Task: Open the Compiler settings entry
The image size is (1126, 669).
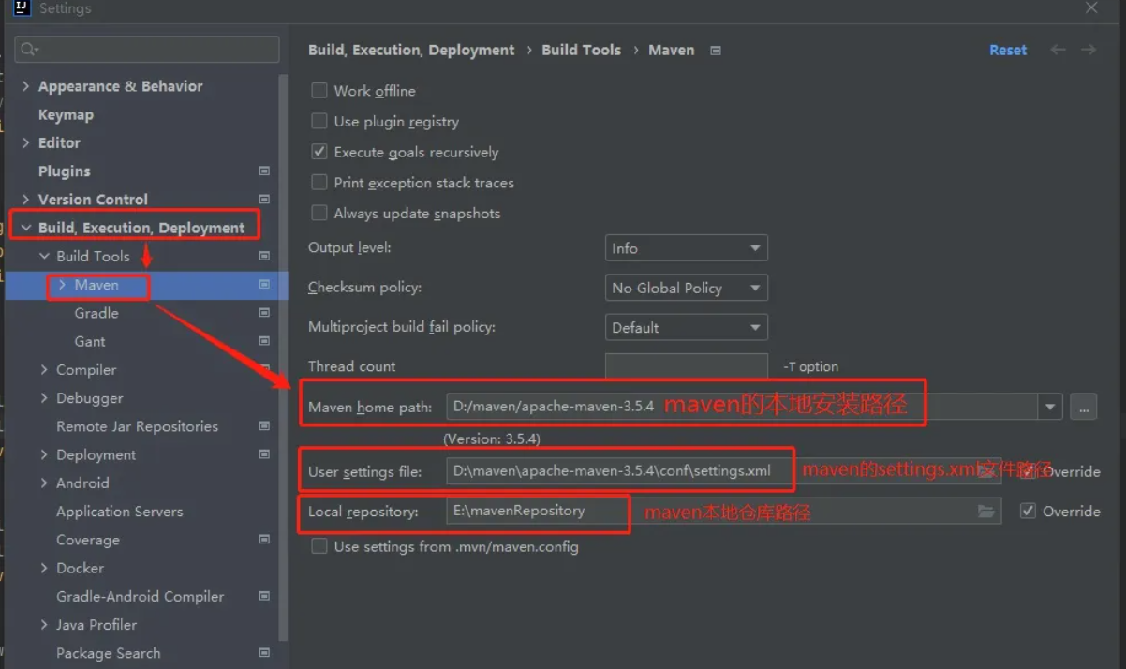Action: 86,370
